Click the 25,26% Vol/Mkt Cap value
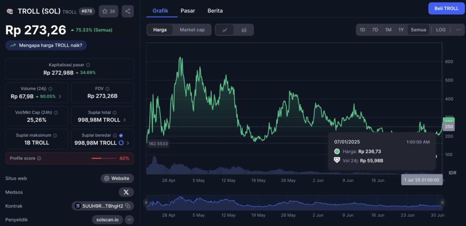 [37, 120]
